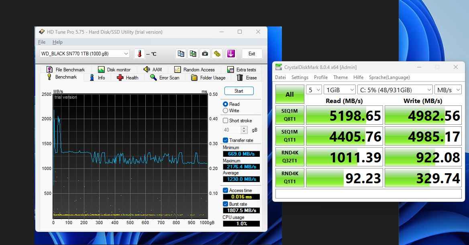
Task: Click the HD Tune title bar app icon
Action: pyautogui.click(x=42, y=32)
